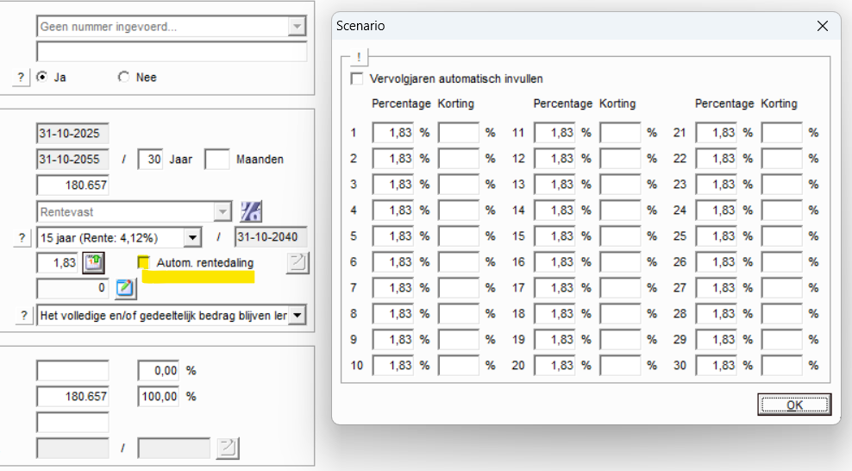
Task: Open the 'Geen nummer ingevoerd...' dropdown
Action: 298,27
